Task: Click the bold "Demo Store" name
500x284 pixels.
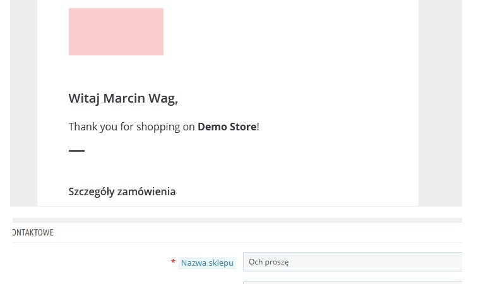Action: [227, 127]
